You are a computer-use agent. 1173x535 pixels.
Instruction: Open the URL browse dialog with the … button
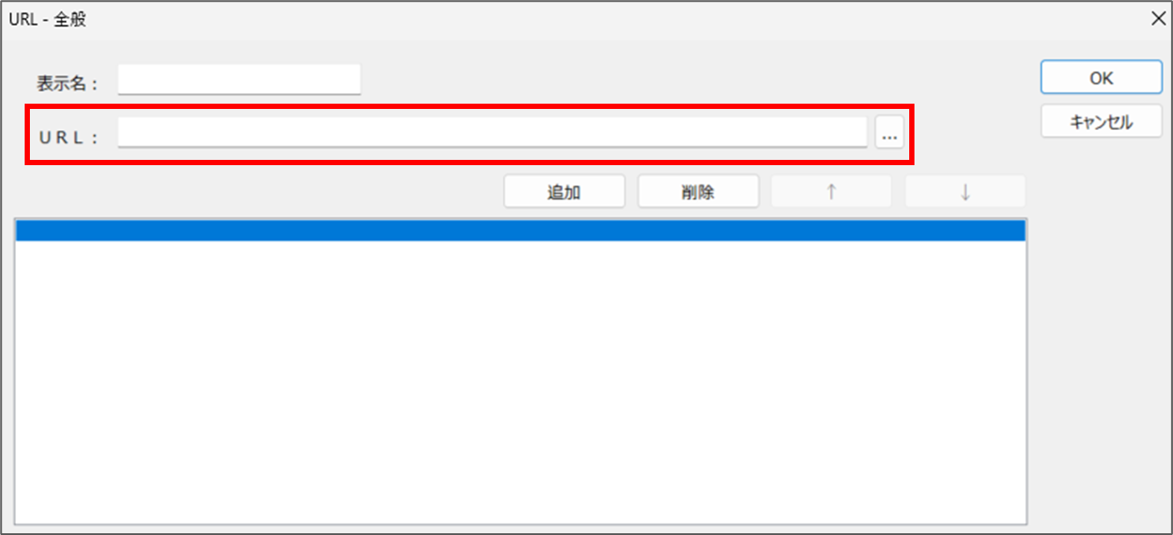pos(890,134)
